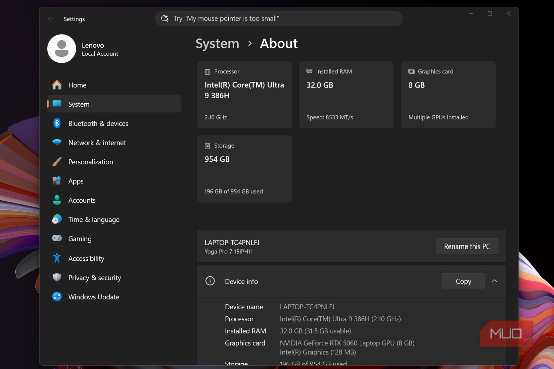
Task: Click the System monitor icon in sidebar
Action: coord(57,104)
